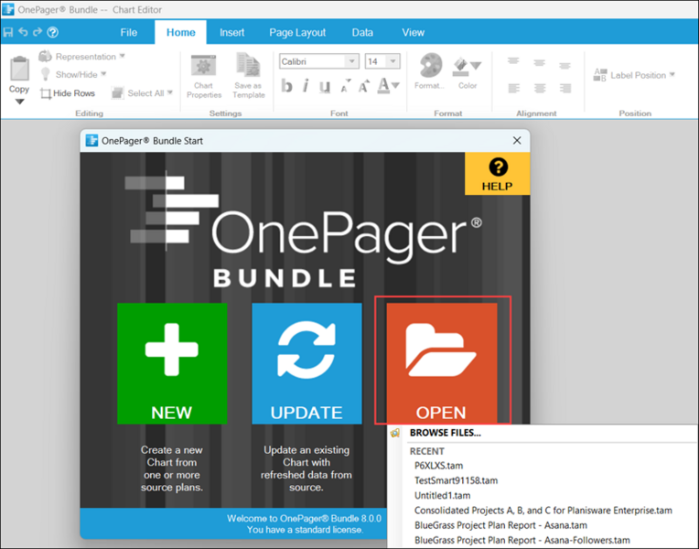Image resolution: width=699 pixels, height=549 pixels.
Task: Click Save as Template icon
Action: click(249, 76)
